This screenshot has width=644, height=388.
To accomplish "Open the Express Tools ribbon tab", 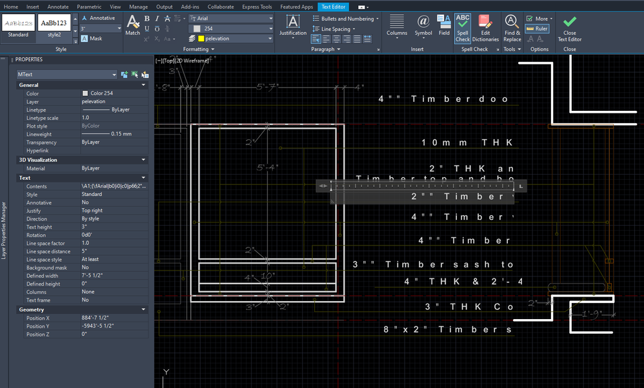I will tap(257, 6).
